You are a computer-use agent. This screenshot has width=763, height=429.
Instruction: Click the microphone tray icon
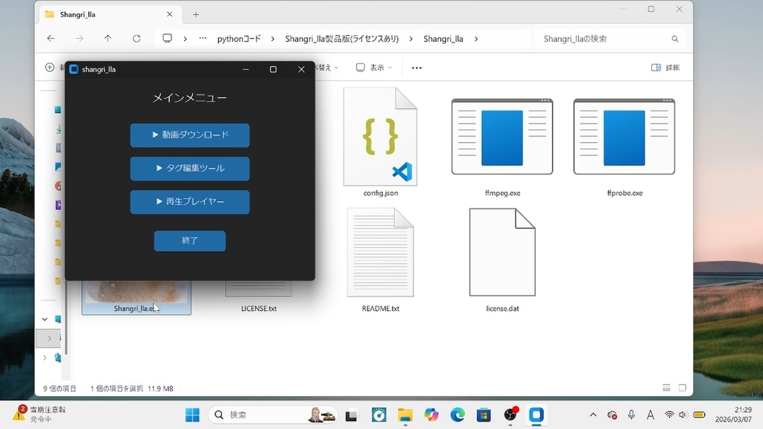click(631, 415)
